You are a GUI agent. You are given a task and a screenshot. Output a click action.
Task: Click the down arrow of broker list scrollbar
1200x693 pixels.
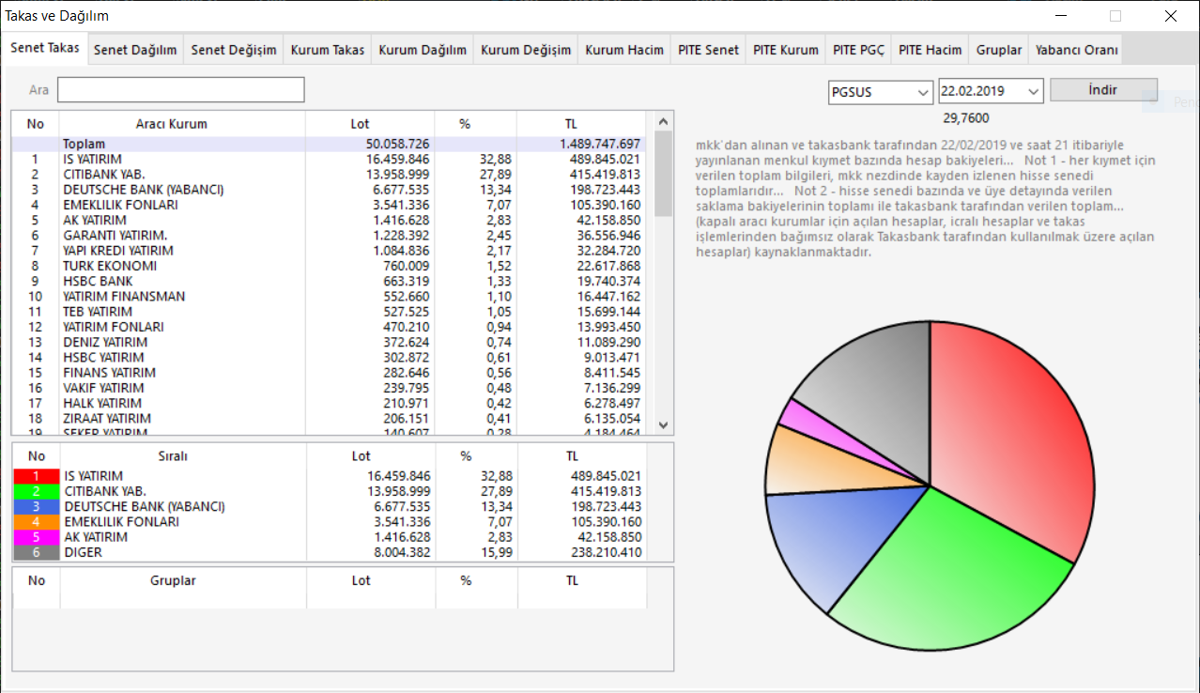(x=663, y=424)
